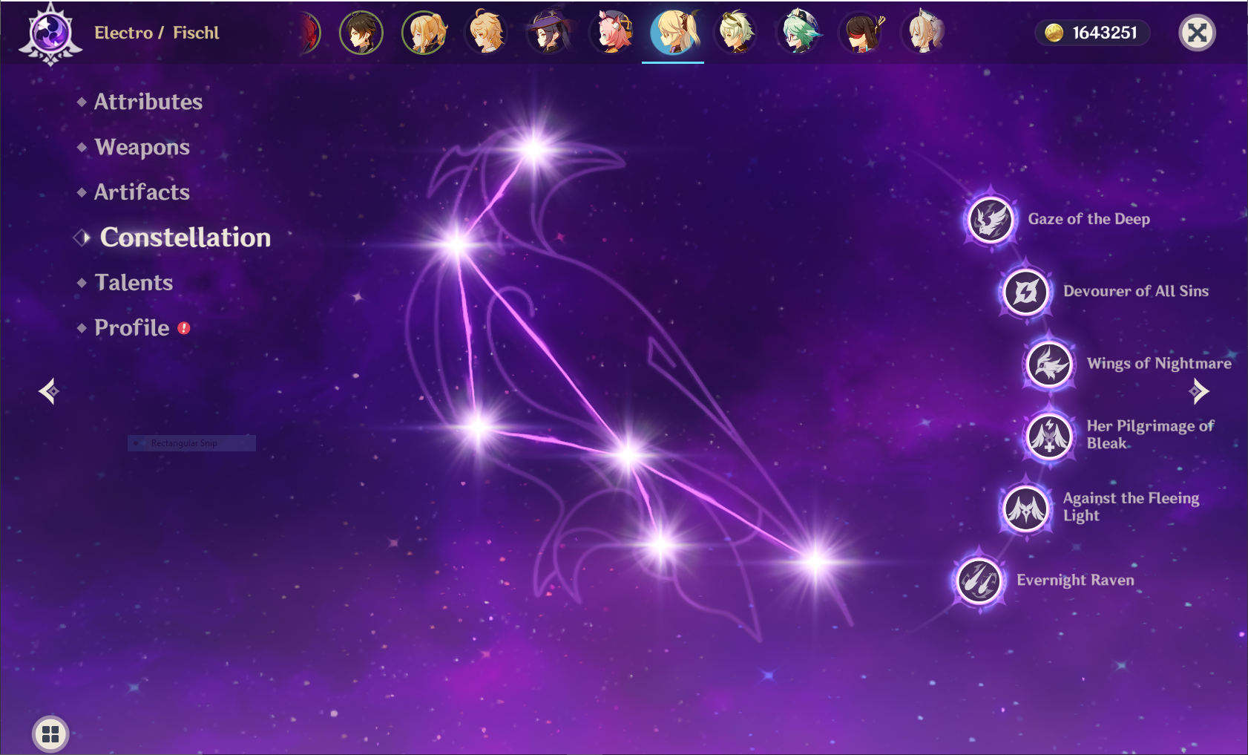Click the star at the raven's beak
The height and width of the screenshot is (755, 1248).
tap(533, 149)
